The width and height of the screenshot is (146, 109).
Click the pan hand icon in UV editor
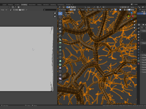(x=55, y=16)
